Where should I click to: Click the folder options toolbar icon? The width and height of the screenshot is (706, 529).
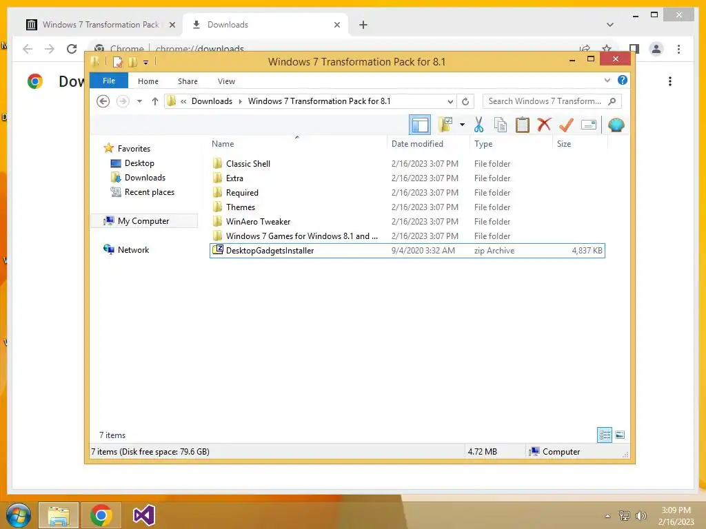pyautogui.click(x=445, y=125)
